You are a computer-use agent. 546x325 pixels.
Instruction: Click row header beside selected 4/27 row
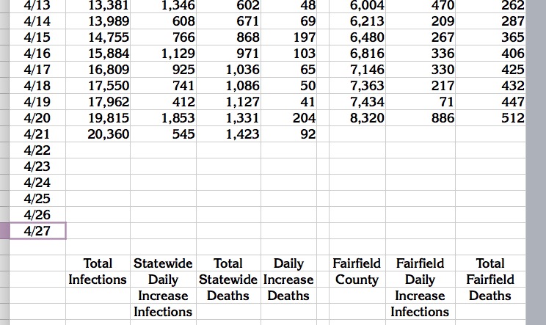pyautogui.click(x=4, y=230)
